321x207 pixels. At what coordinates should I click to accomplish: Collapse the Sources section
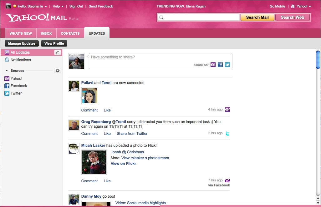click(x=7, y=71)
